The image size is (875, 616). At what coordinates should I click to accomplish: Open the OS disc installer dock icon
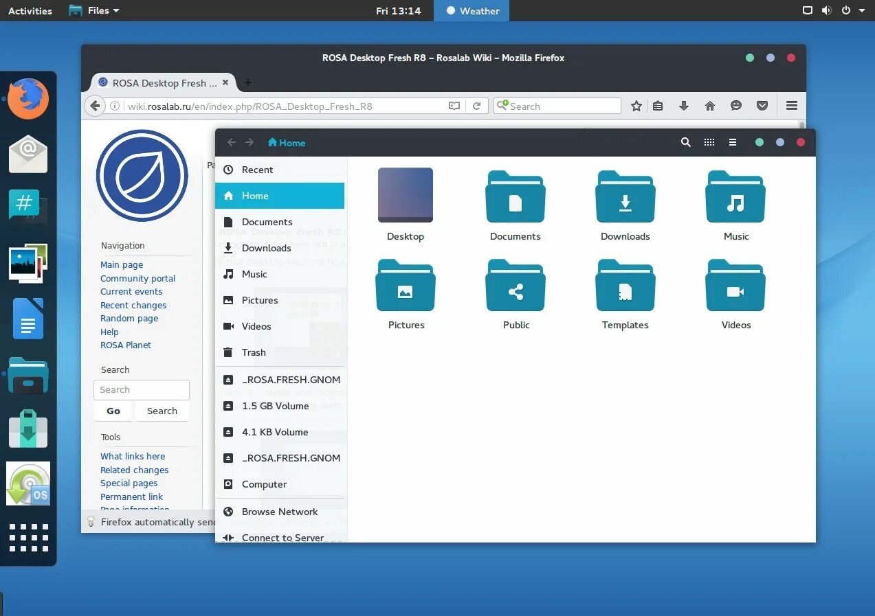pos(28,483)
